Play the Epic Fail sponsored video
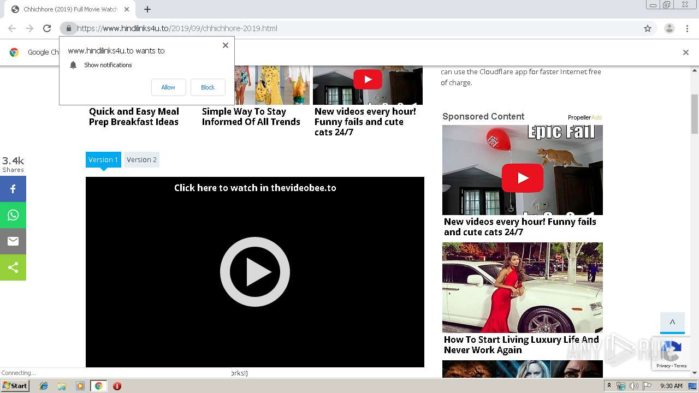This screenshot has height=393, width=699. 523,178
